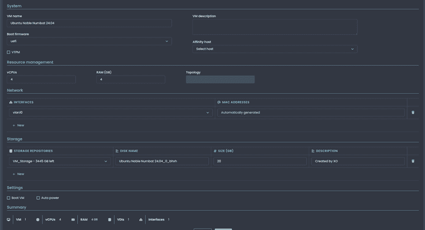Click the disk size field showing 20
425x230 pixels.
point(260,161)
